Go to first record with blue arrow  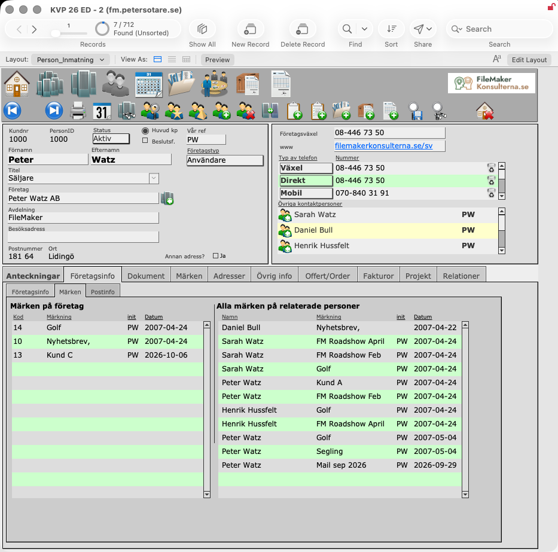[13, 111]
